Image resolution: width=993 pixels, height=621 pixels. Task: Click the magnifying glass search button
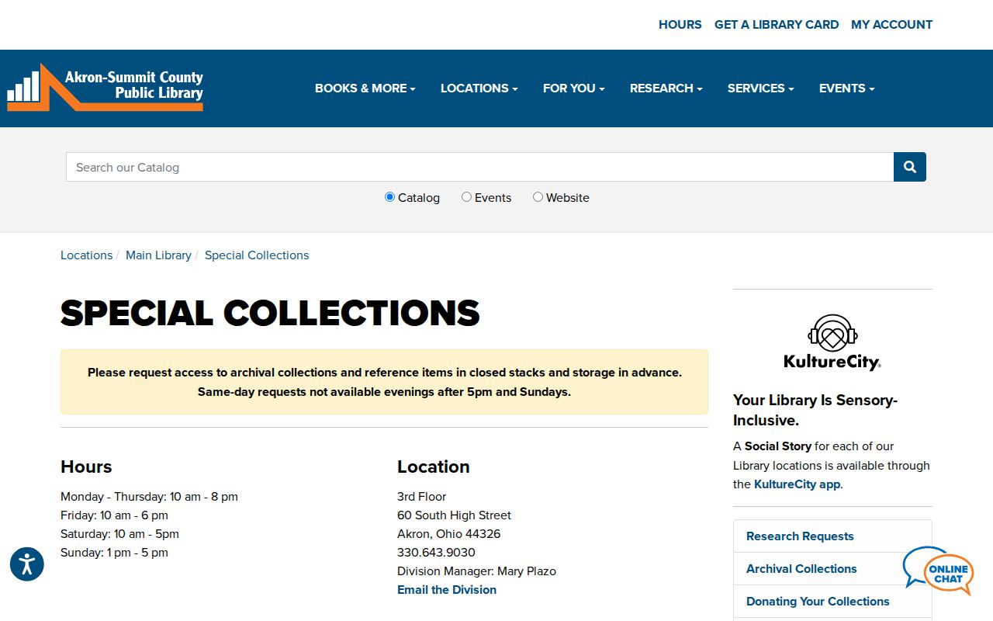(x=910, y=167)
